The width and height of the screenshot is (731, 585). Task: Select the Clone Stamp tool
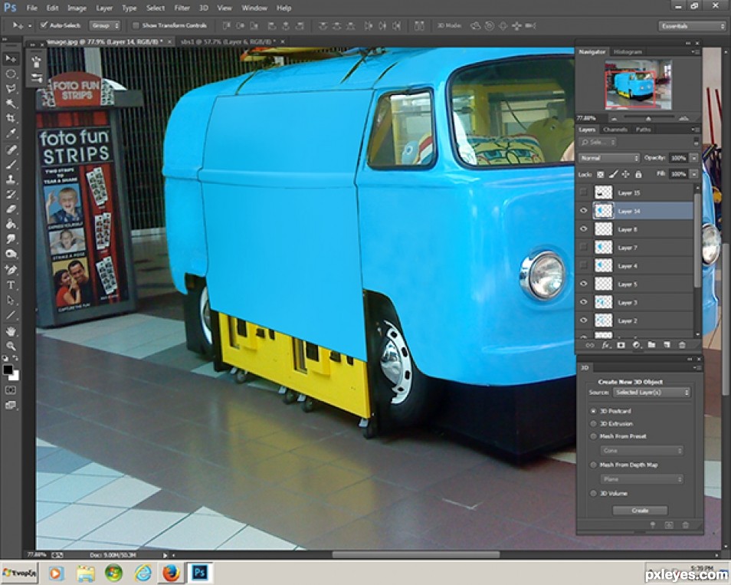(x=10, y=179)
